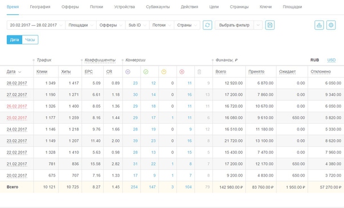Click the export download icon
Screen dimensions: 344x208
point(319,25)
